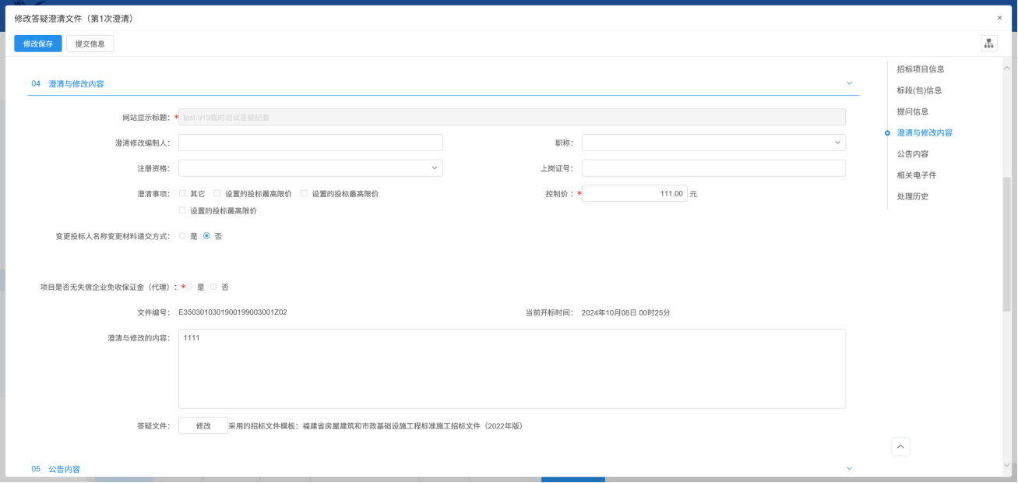Click the vertical scrollbar on the right

pyautogui.click(x=1006, y=243)
